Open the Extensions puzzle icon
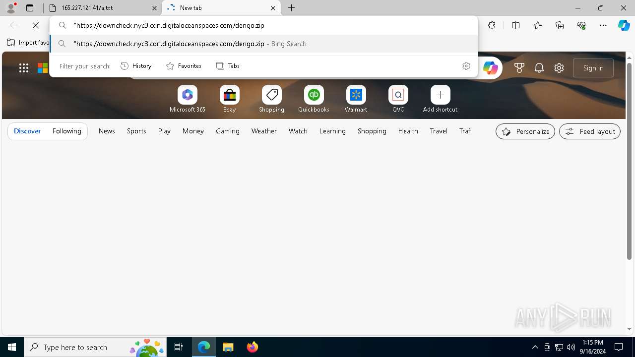This screenshot has height=357, width=635. click(x=492, y=25)
